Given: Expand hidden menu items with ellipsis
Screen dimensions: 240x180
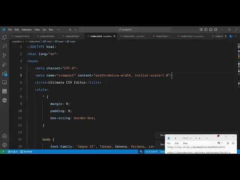Looking at the screenshot, I should click(58, 30).
